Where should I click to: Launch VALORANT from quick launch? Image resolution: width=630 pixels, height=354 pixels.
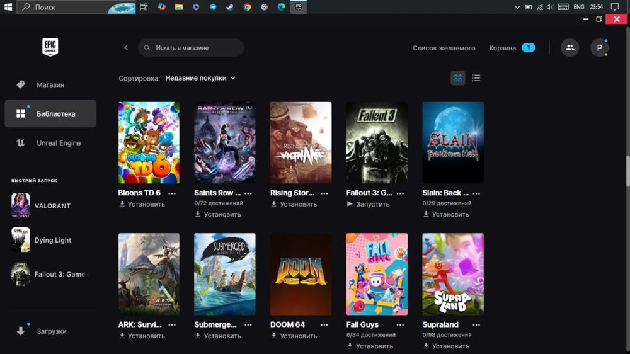pos(50,205)
